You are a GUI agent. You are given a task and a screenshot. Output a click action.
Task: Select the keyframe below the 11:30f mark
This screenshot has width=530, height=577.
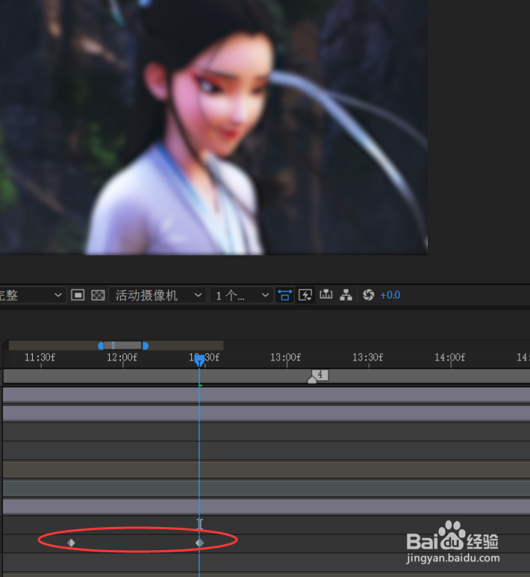point(71,543)
